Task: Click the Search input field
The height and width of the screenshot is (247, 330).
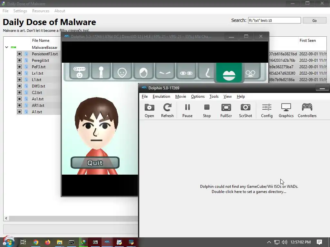Action: [x=275, y=21]
